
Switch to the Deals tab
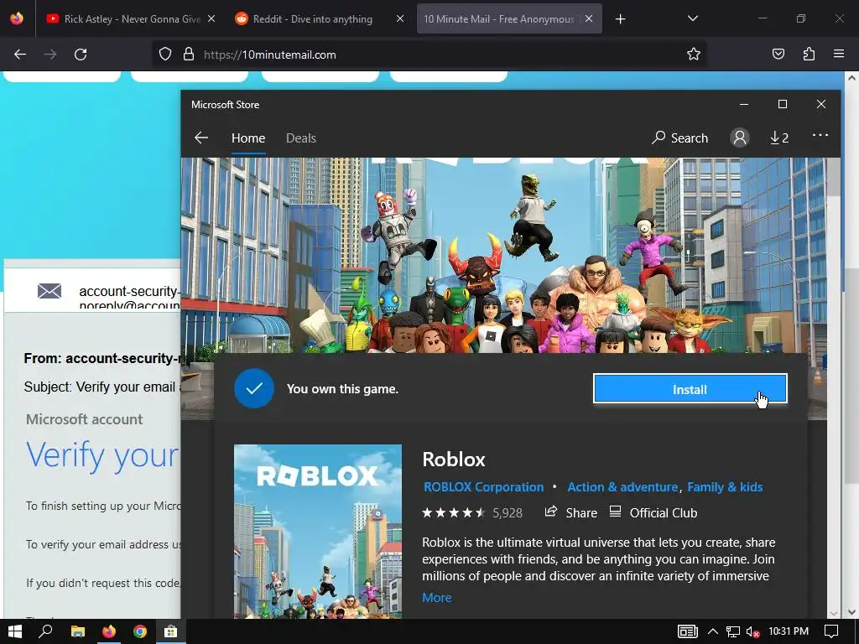(x=301, y=138)
